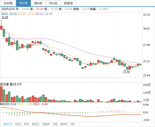Choose the BOLL indicator

coord(36,124)
